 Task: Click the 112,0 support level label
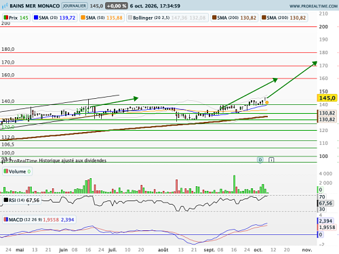(x=8, y=137)
